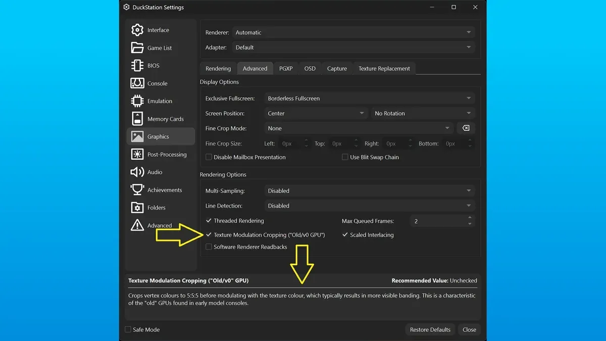
Task: Open the Multi-Sampling dropdown
Action: click(x=370, y=190)
